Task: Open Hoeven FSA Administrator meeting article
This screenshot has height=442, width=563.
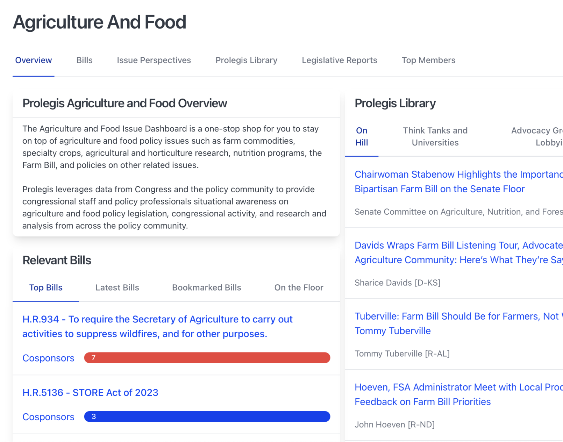Action: pyautogui.click(x=459, y=394)
